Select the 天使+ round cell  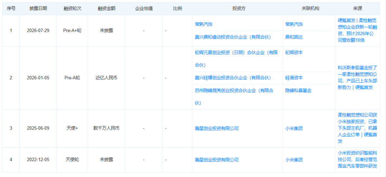(72, 128)
